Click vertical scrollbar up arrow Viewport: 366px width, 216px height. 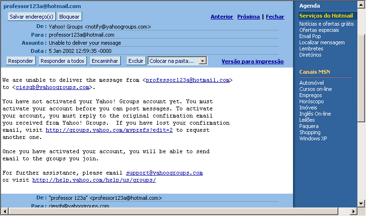361,4
